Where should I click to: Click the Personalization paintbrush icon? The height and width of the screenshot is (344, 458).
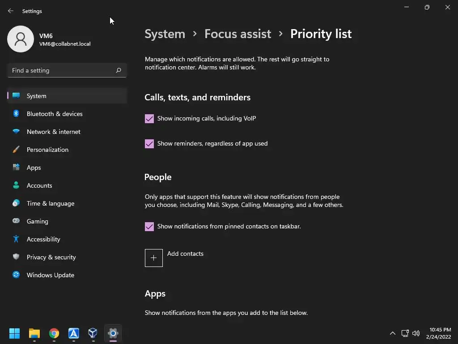[x=16, y=150]
